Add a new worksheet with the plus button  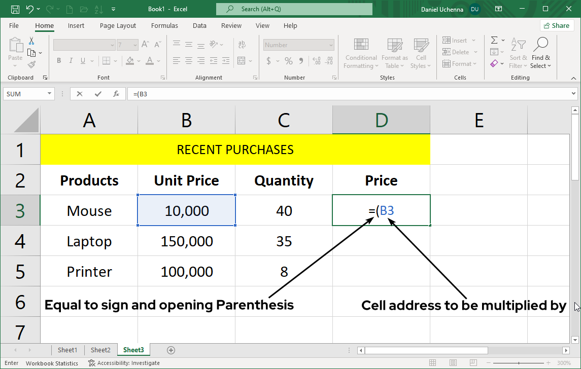coord(170,350)
